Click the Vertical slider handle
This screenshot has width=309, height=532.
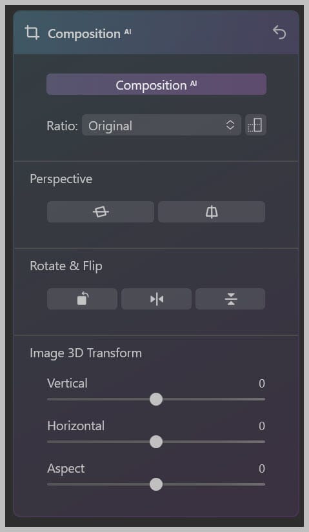coord(156,399)
